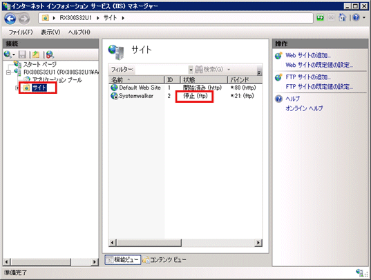Click the delete connection icon in the connections toolbar
This screenshot has height=280, width=371.
(x=50, y=54)
